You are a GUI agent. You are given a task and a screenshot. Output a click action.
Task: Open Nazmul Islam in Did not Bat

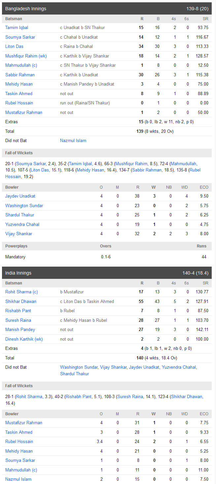click(x=73, y=141)
